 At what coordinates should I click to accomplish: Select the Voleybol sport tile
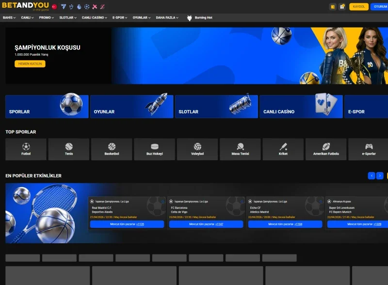point(197,149)
